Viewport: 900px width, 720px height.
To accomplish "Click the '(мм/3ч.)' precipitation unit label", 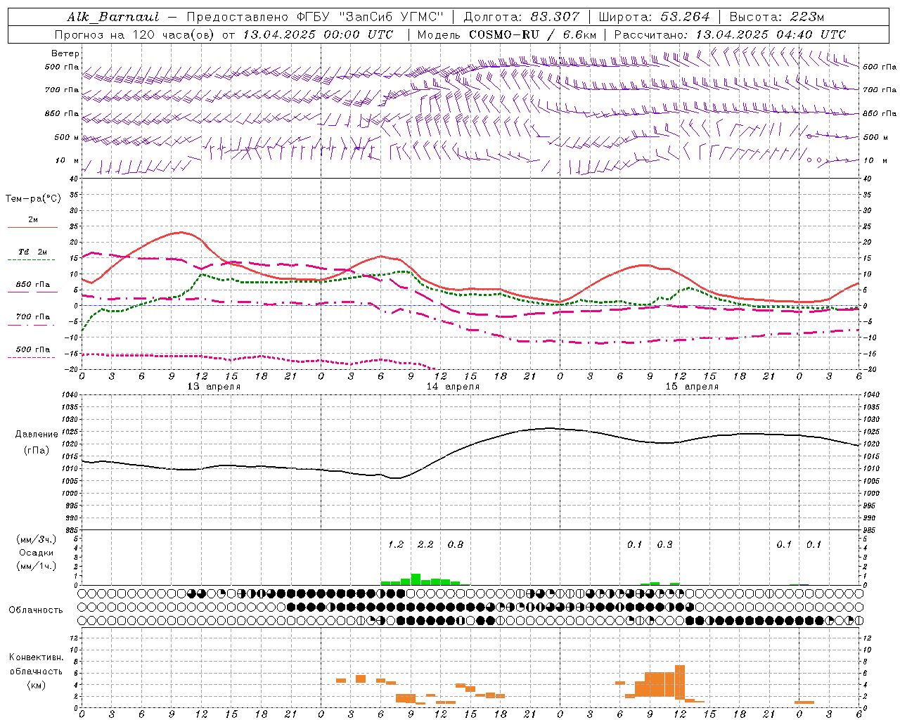I will pos(37,540).
